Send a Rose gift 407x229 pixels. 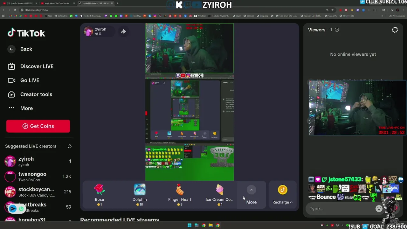[100, 195]
